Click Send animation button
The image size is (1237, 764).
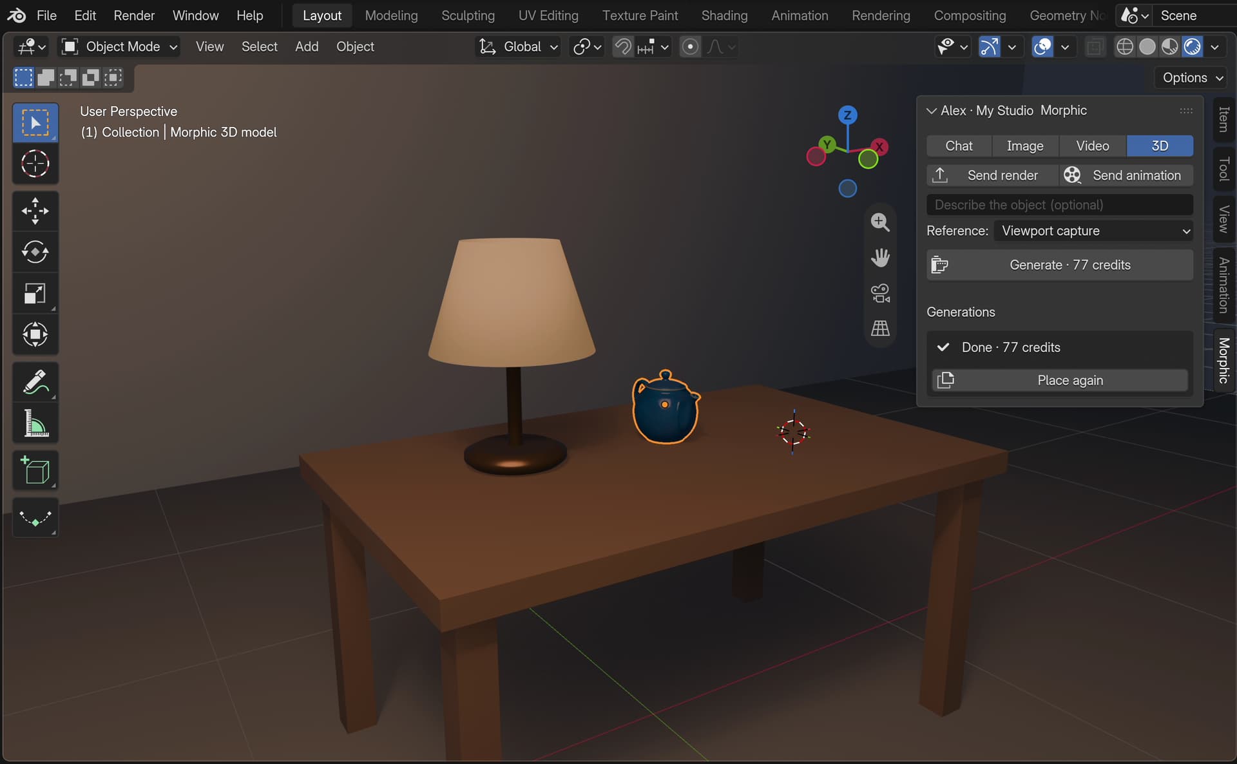(x=1127, y=175)
